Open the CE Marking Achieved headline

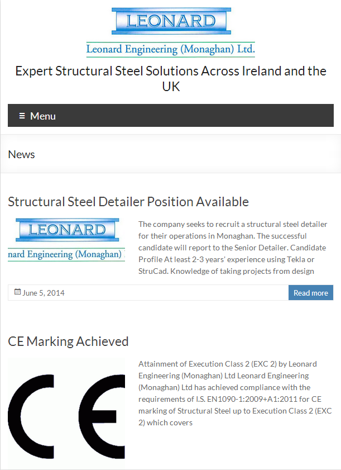[x=68, y=341]
